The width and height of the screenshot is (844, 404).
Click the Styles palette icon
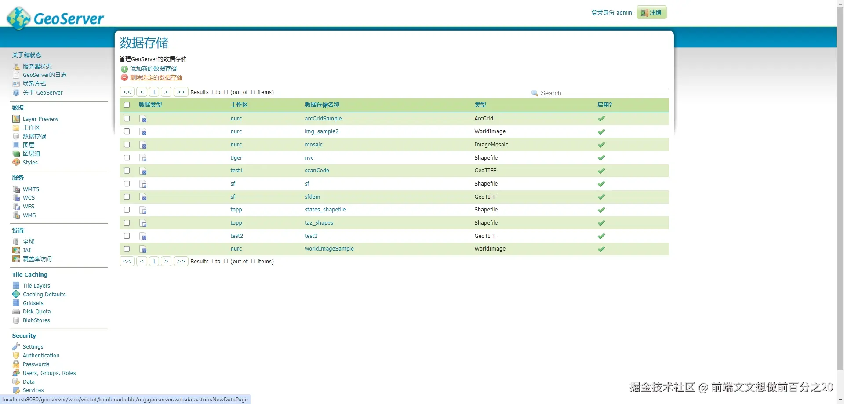(x=16, y=162)
